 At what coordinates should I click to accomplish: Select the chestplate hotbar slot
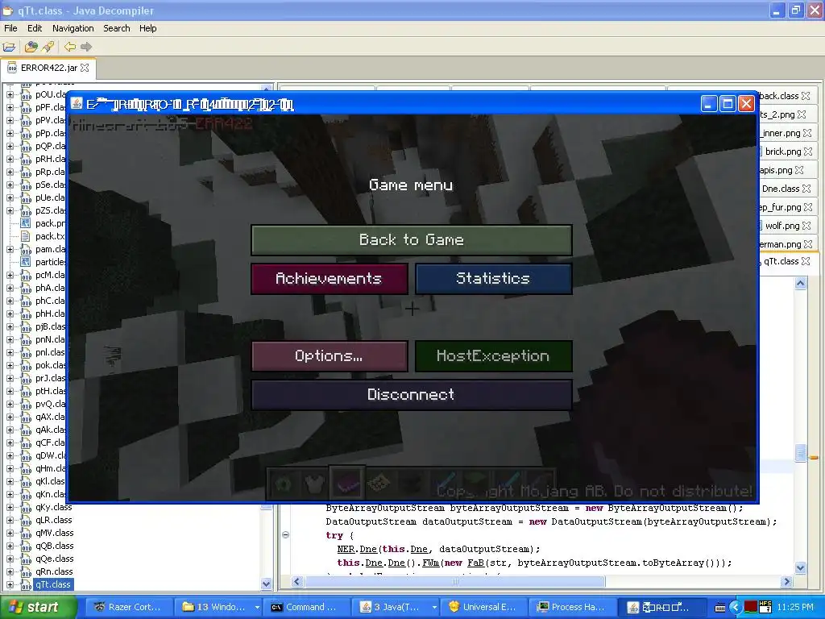(x=315, y=484)
